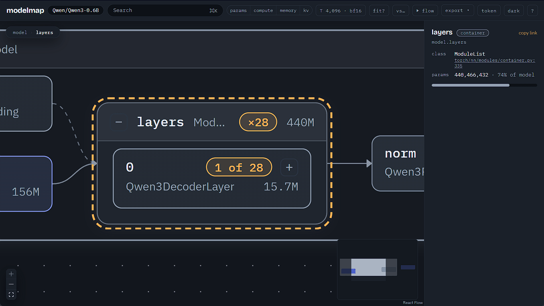This screenshot has width=544, height=306.
Task: Copy link to the layers module
Action: 528,33
